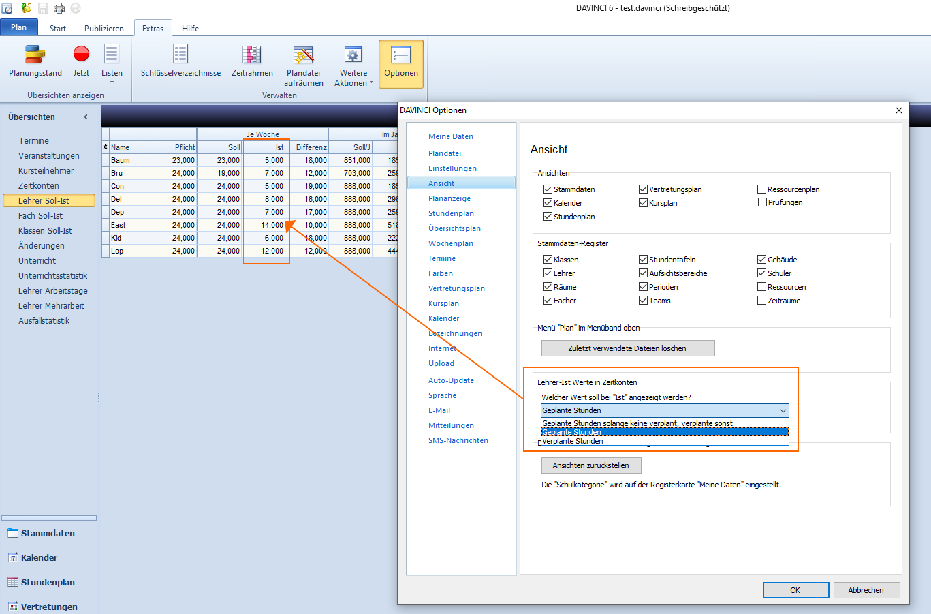931x614 pixels.
Task: Select Lehrer Soll-Ist overview
Action: pos(49,200)
